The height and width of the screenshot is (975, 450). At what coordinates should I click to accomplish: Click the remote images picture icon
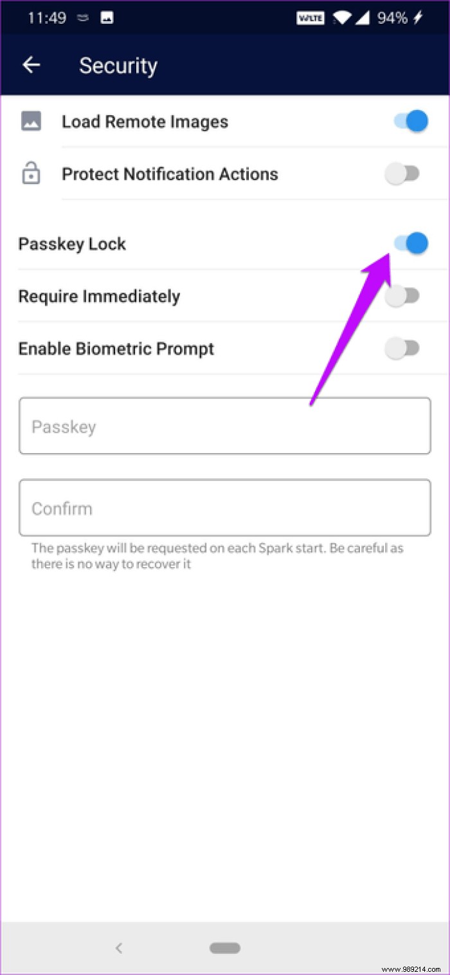(31, 121)
